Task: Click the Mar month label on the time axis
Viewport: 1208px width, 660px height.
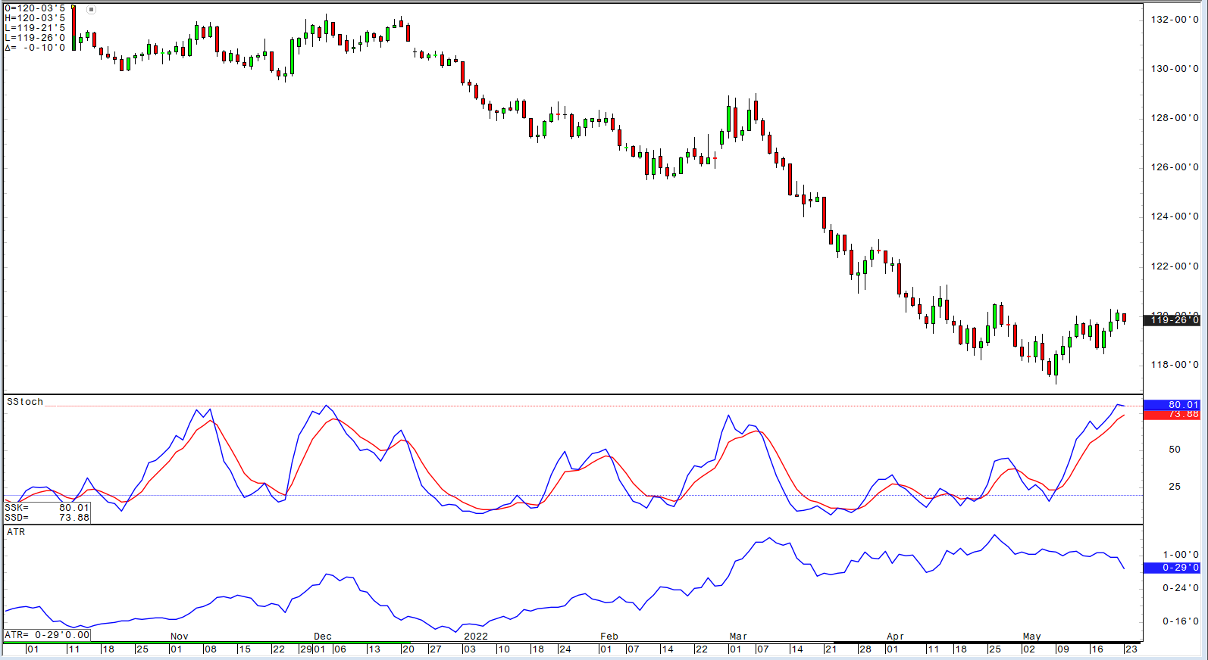Action: [738, 637]
